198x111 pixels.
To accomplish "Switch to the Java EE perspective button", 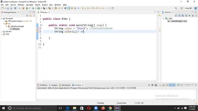I will pyautogui.click(x=189, y=8).
